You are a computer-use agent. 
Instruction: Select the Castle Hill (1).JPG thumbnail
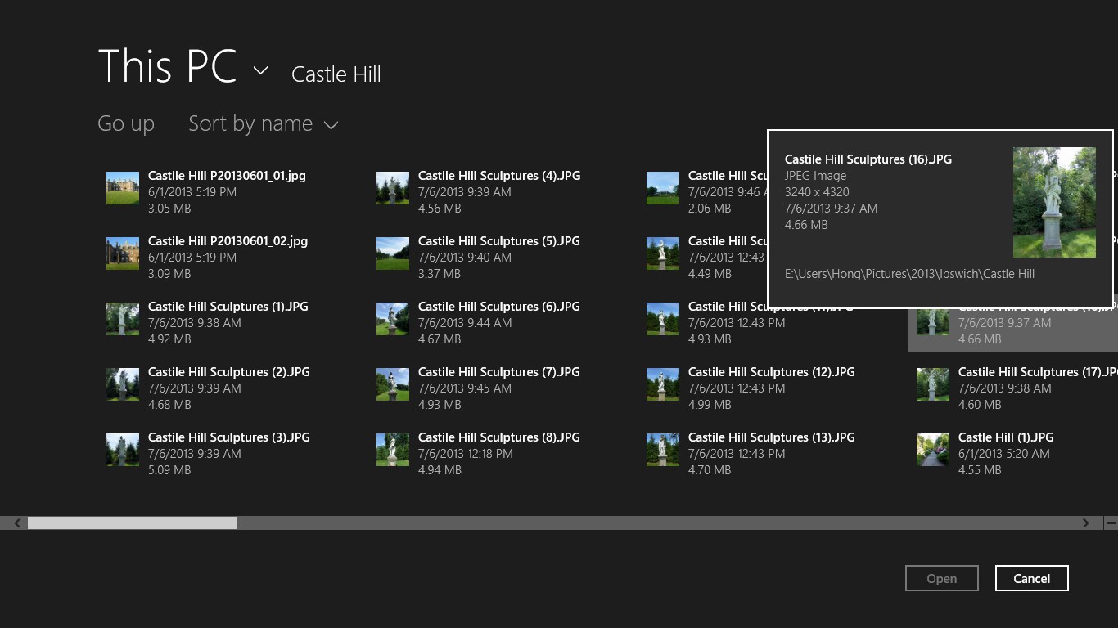[933, 450]
